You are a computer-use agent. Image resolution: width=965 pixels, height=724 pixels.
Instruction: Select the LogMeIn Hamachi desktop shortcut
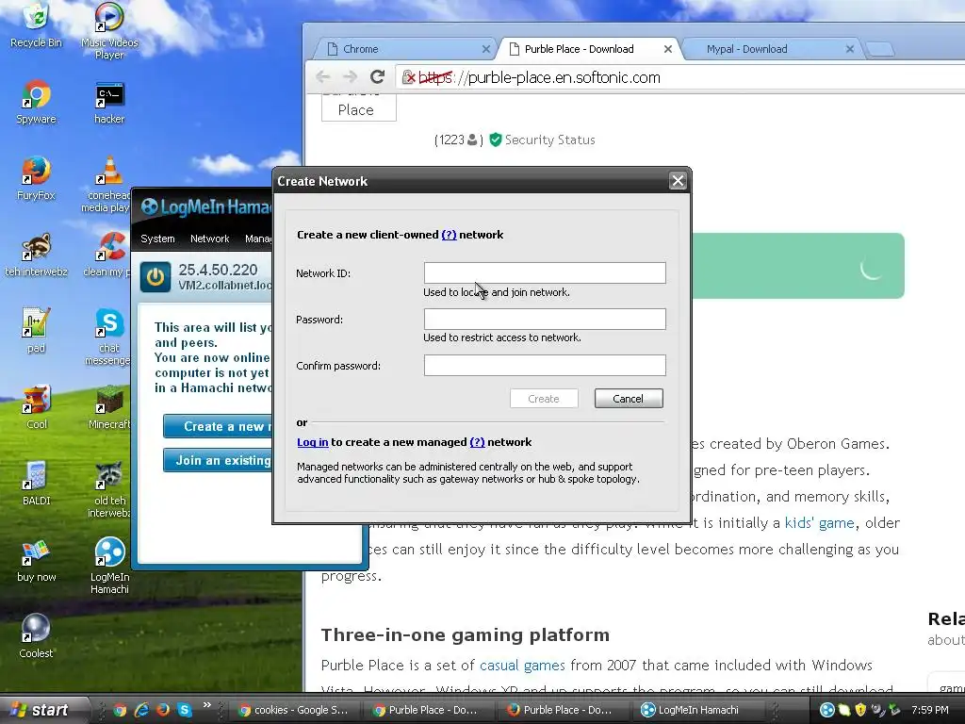point(109,566)
